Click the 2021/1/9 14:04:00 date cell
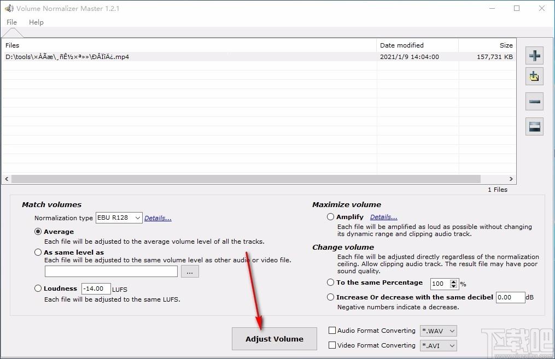The width and height of the screenshot is (555, 359). point(410,57)
